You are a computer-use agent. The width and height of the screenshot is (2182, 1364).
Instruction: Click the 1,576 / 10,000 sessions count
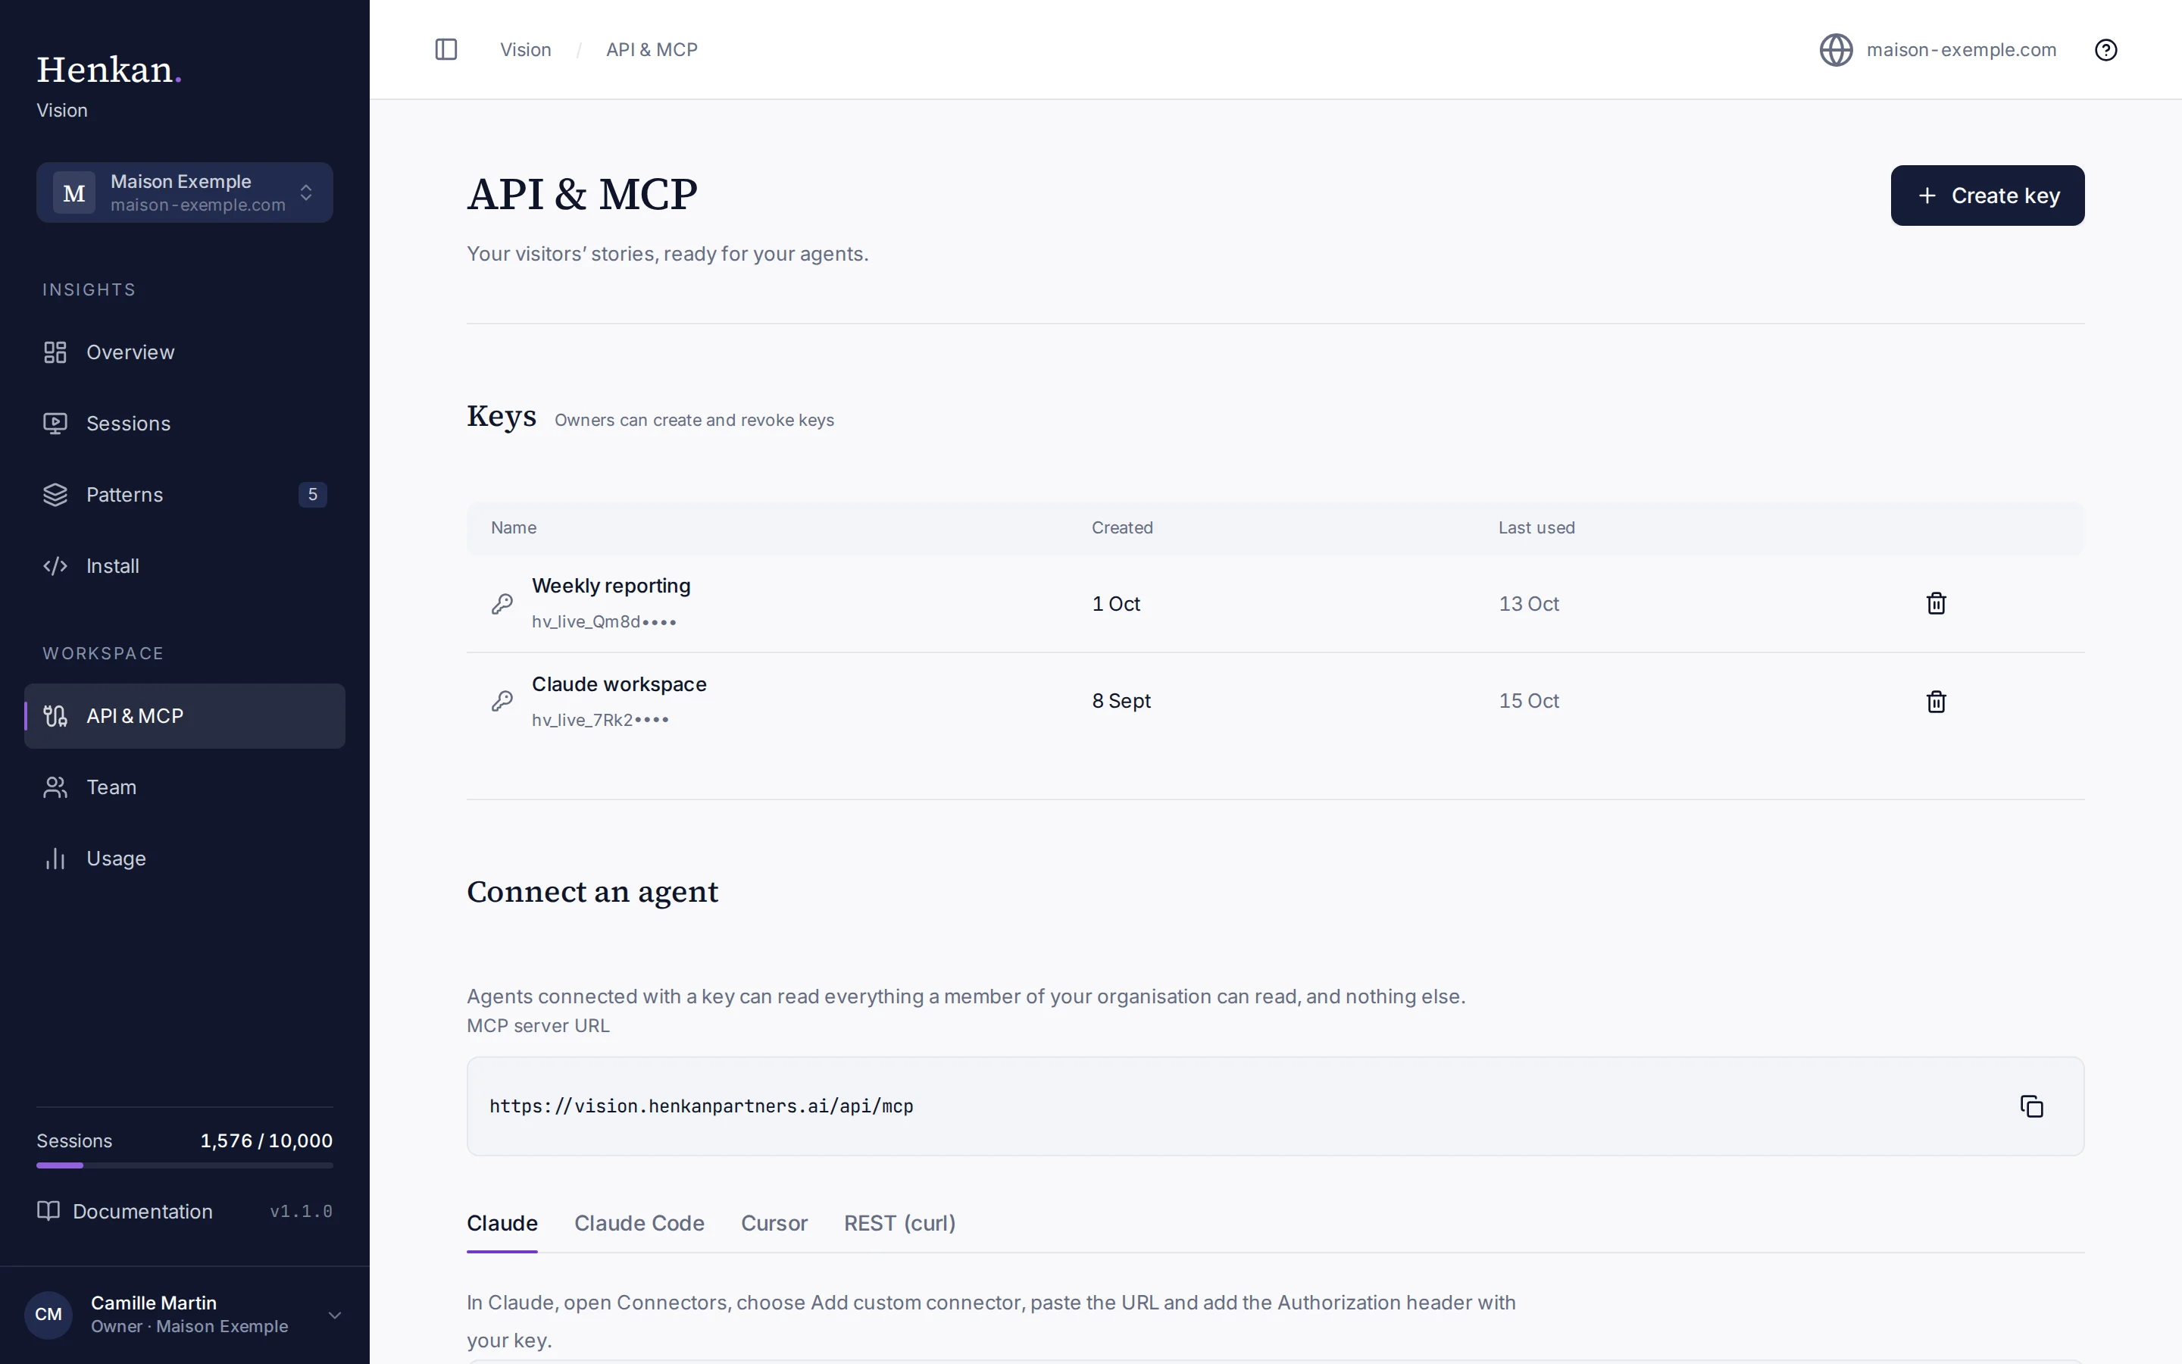coord(266,1140)
